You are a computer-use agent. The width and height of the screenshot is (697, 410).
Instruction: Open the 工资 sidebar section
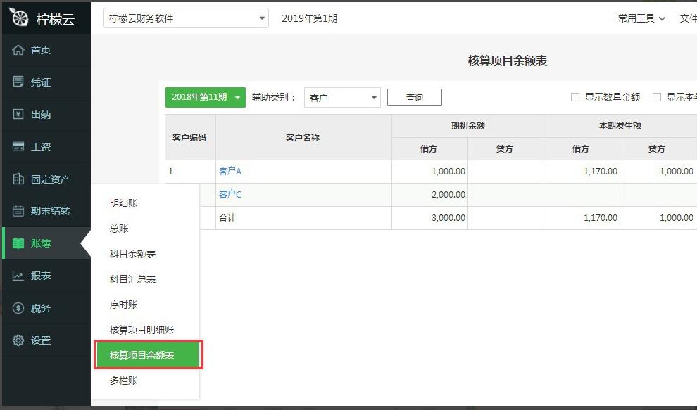46,146
